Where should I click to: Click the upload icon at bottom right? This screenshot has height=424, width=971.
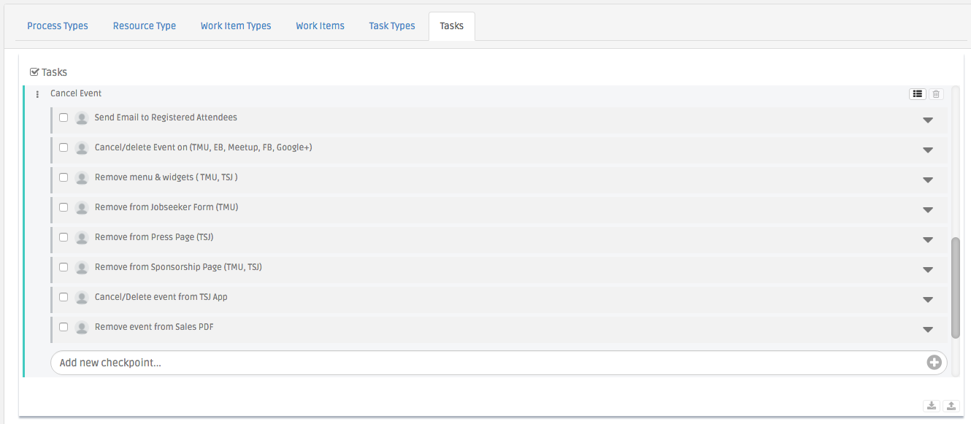coord(951,406)
